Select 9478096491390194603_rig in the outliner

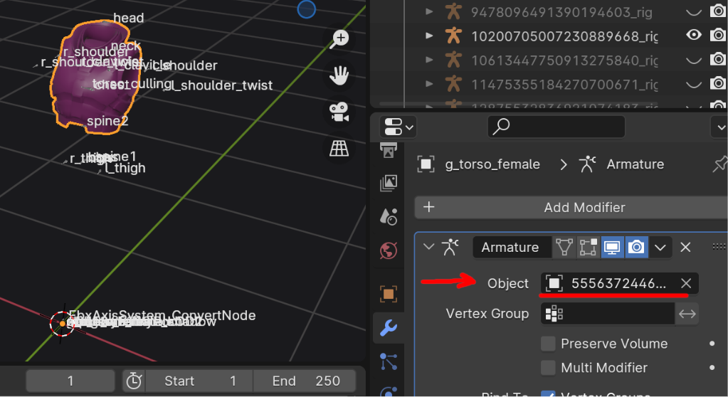tap(561, 12)
